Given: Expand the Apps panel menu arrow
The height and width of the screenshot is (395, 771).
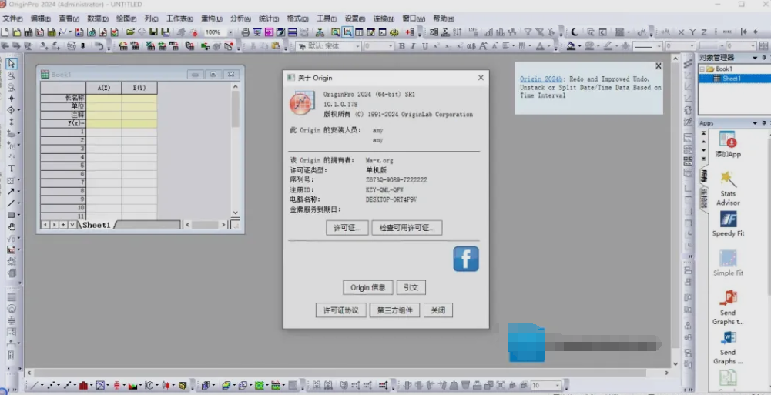Looking at the screenshot, I should click(755, 123).
